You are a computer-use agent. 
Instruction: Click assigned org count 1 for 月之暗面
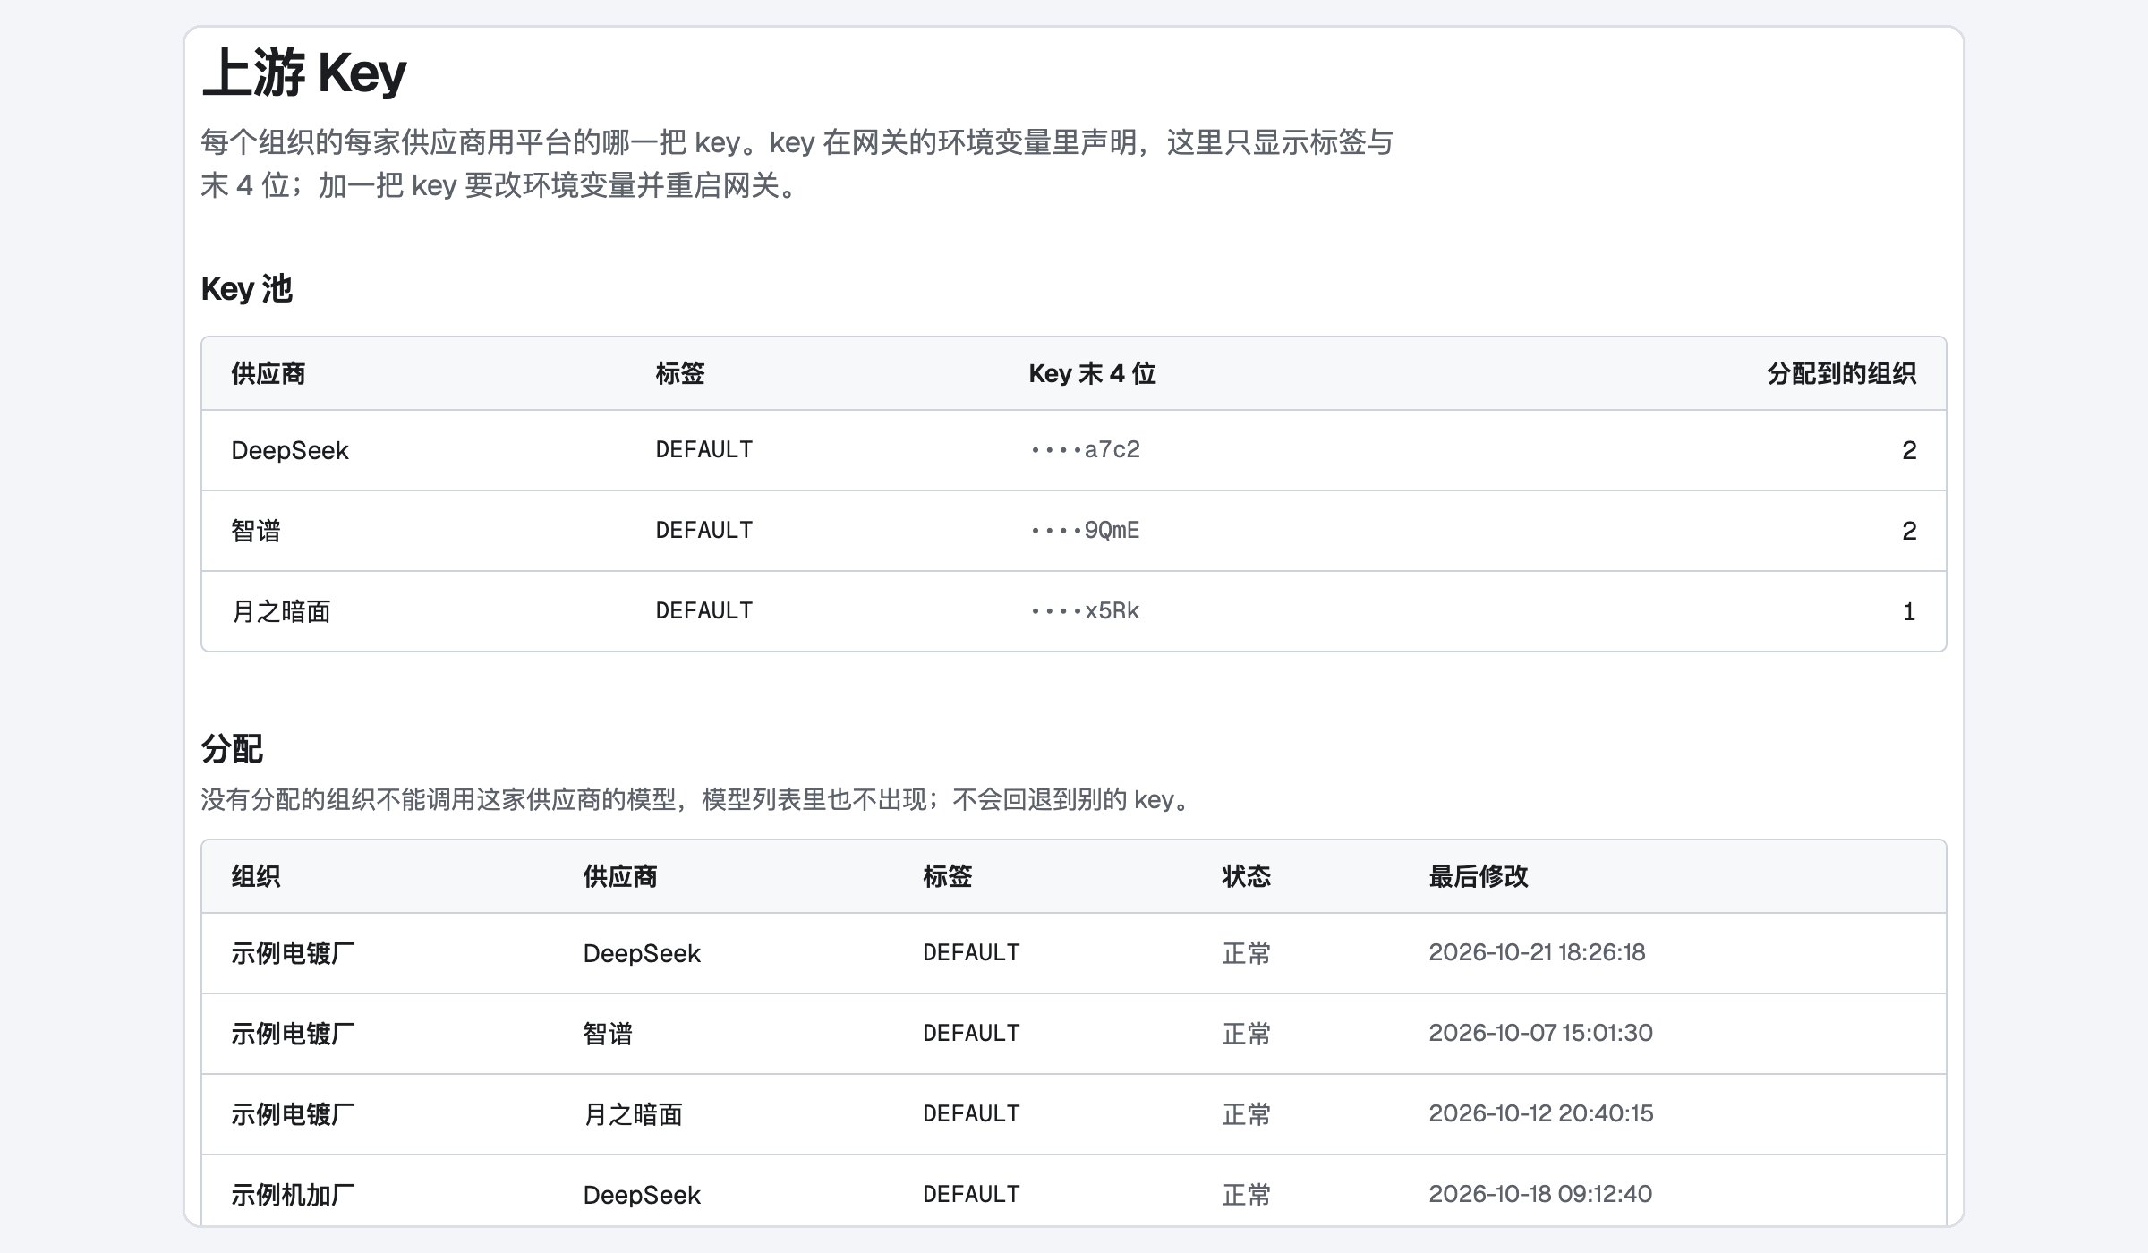coord(1909,611)
